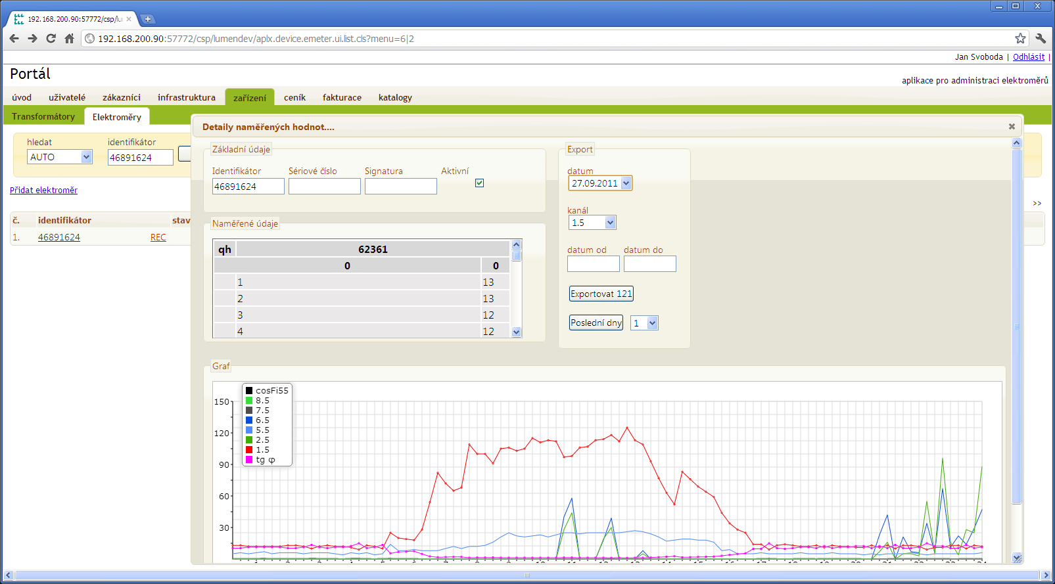Click the 6.5 blue legend swatch
This screenshot has height=584, width=1055.
coord(249,420)
